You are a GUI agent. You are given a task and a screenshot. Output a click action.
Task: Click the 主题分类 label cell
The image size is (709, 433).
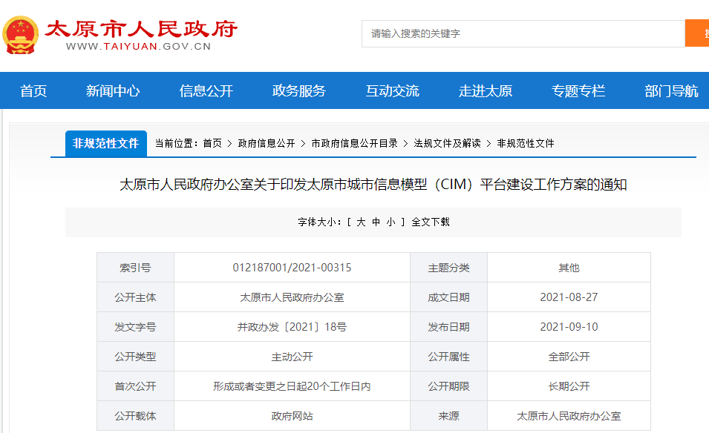click(448, 268)
